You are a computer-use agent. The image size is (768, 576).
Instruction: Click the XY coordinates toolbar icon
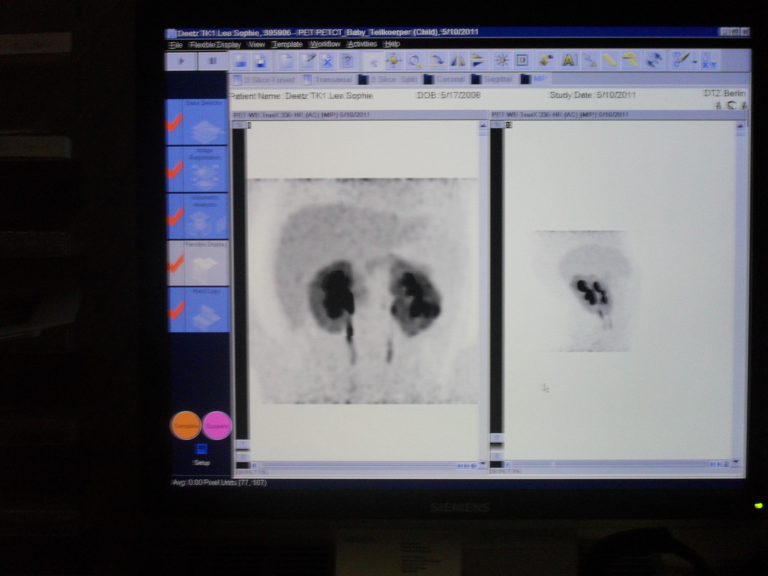coord(709,60)
